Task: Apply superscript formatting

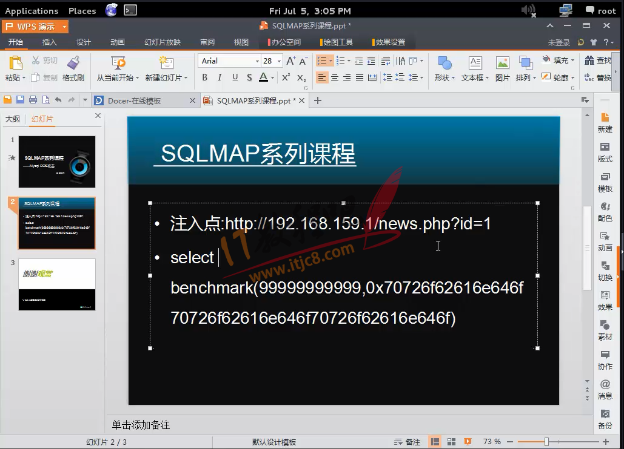Action: (x=286, y=77)
